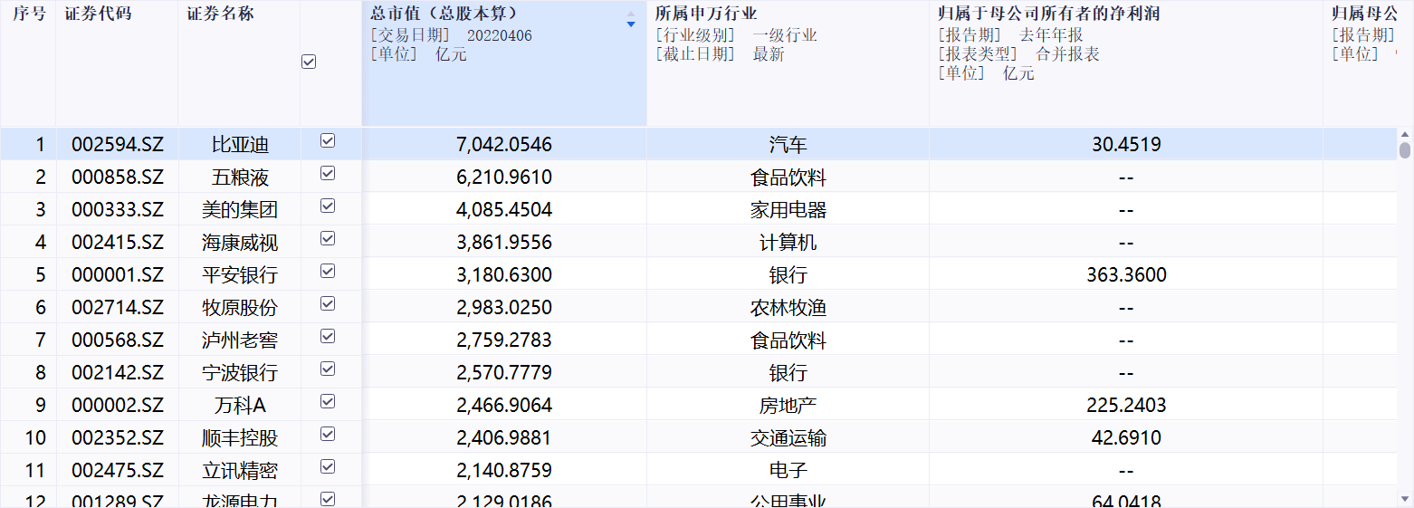The width and height of the screenshot is (1414, 508).
Task: Click the 序号 column header
Action: click(x=28, y=63)
